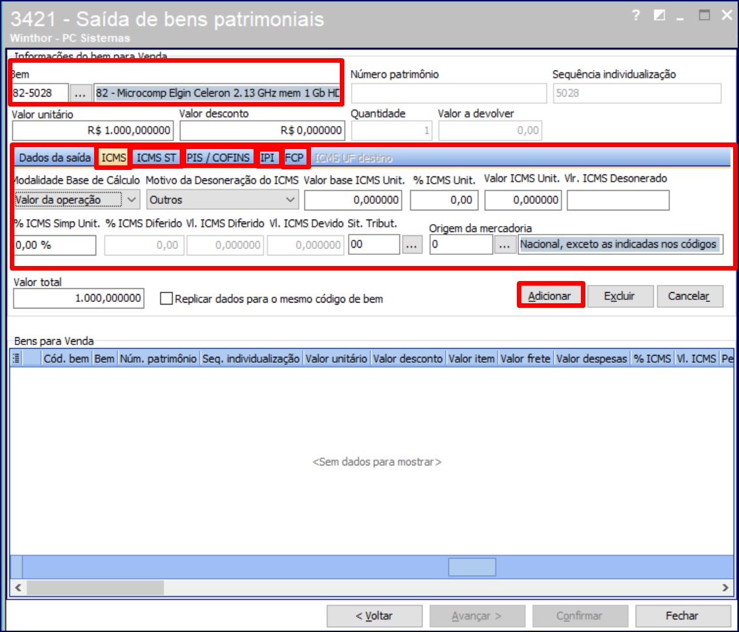
Task: Open help via question mark icon
Action: tap(635, 16)
